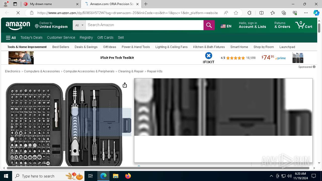Open Best Sellers in Tools subnav

click(x=61, y=47)
